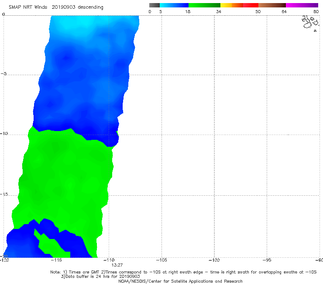The image size is (323, 284).
Task: Click the latitude axis label '-5'
Action: click(3, 74)
